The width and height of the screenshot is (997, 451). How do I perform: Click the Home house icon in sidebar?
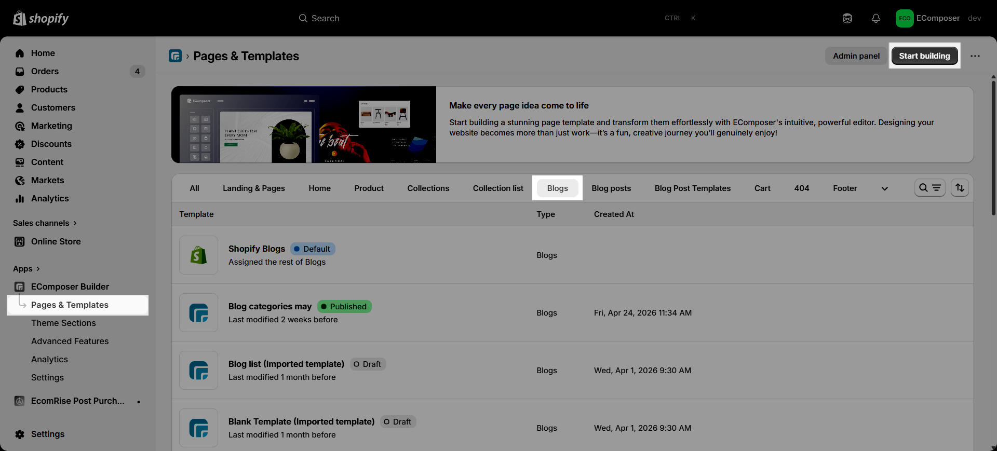click(20, 53)
